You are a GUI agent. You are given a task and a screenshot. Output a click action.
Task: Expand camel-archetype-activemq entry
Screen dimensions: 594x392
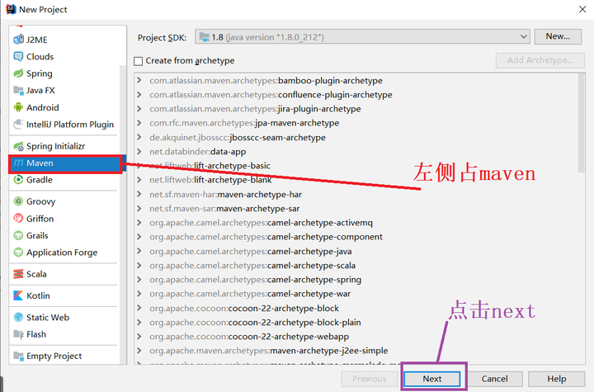point(139,223)
